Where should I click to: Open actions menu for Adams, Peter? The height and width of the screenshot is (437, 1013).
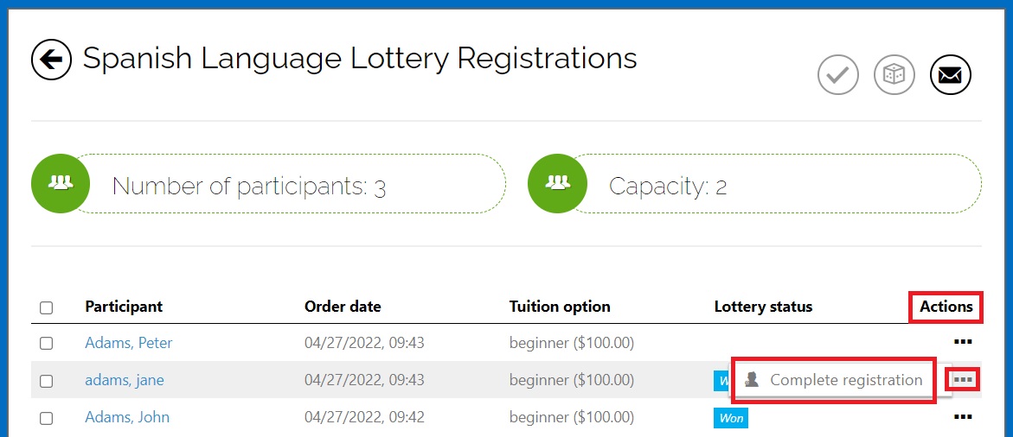coord(963,342)
